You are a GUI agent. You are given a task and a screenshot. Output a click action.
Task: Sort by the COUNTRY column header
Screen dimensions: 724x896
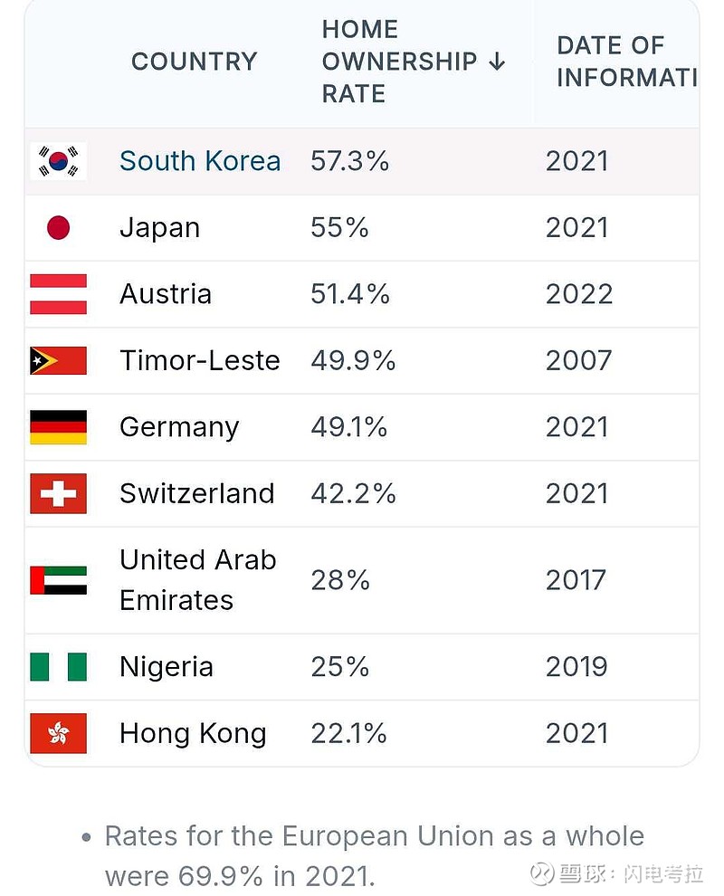tap(194, 62)
